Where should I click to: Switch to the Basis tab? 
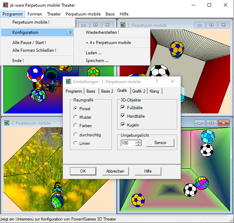point(91,91)
